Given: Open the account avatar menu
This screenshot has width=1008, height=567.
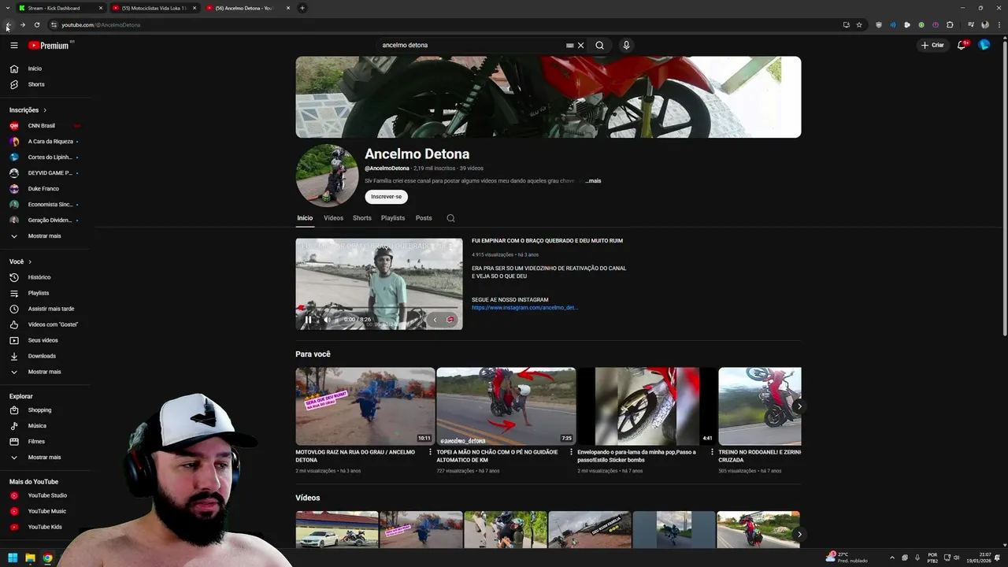Looking at the screenshot, I should click(x=984, y=45).
